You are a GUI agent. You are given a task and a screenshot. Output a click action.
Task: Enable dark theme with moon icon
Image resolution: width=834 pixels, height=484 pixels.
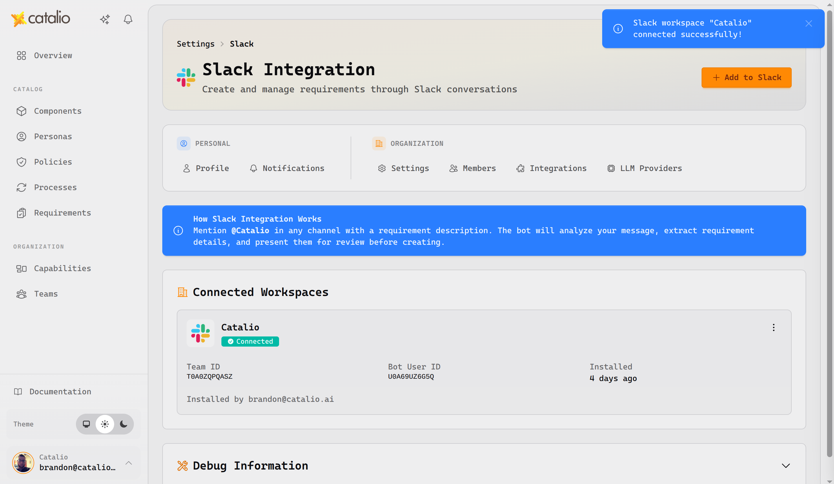pyautogui.click(x=123, y=424)
